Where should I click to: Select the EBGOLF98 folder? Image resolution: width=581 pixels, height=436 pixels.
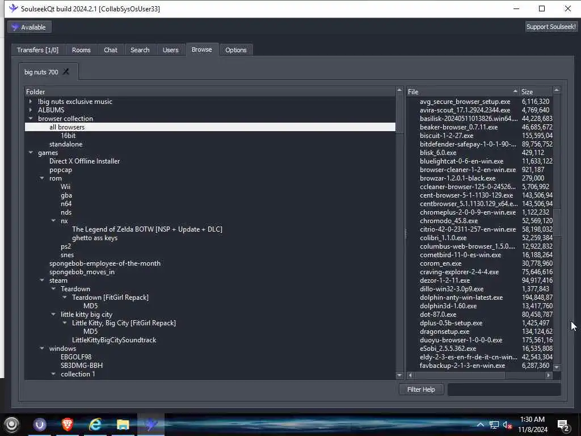pos(76,357)
